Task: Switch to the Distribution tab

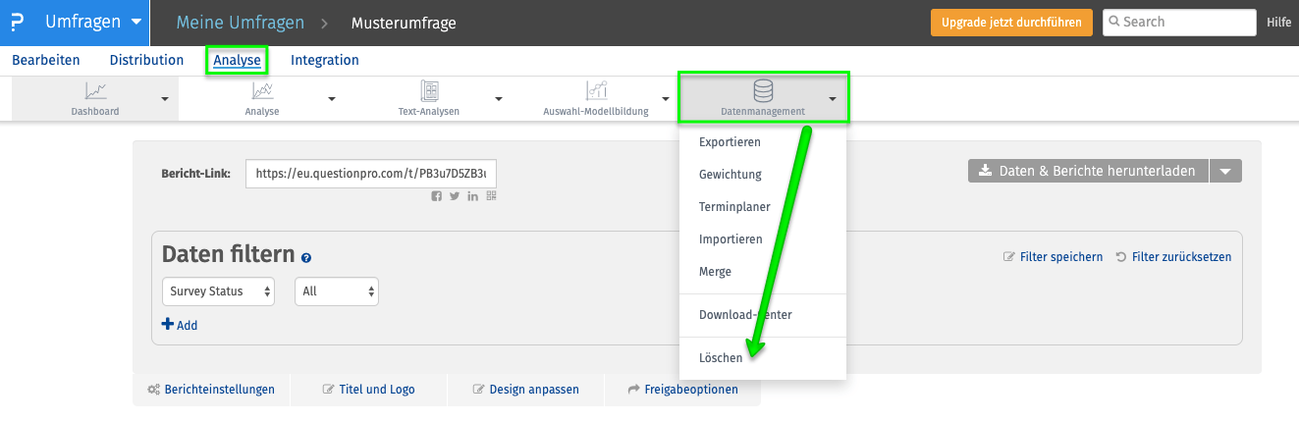Action: 146,60
